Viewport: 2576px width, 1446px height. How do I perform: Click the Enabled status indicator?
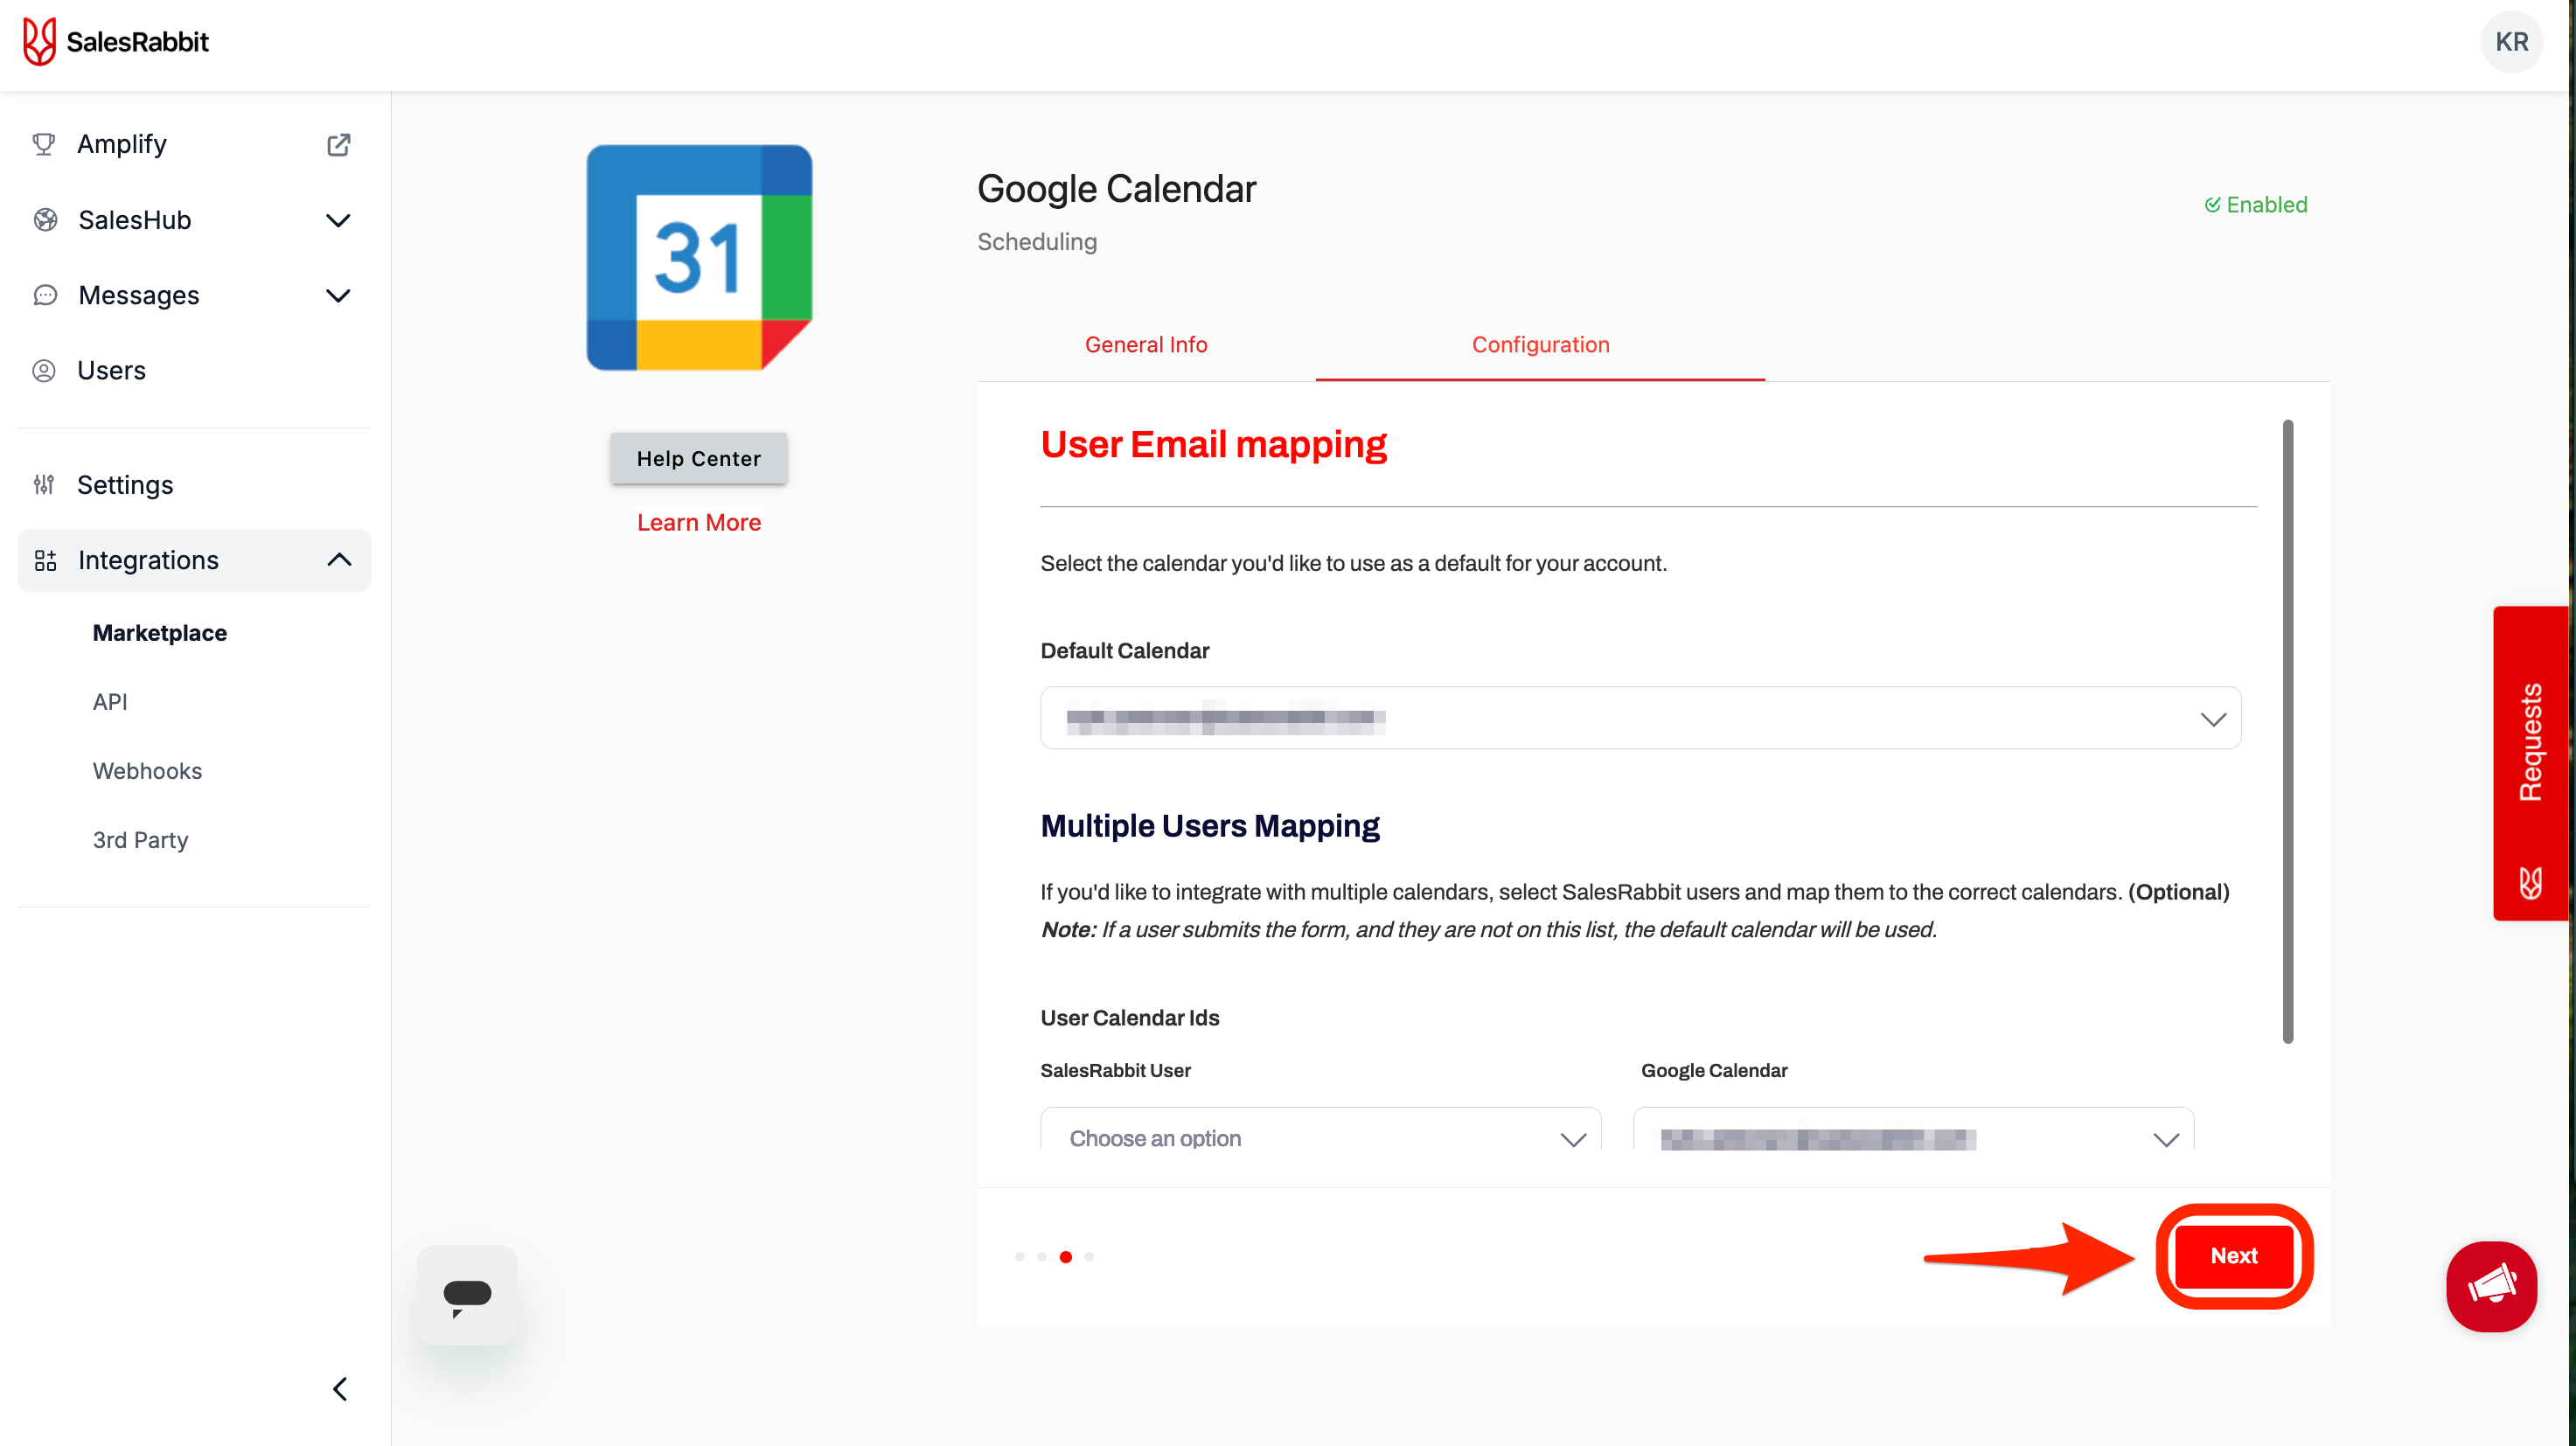click(2257, 204)
